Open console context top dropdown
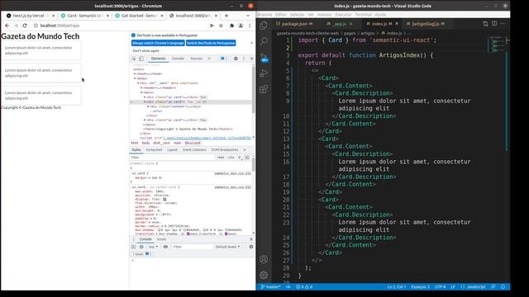The image size is (529, 297). click(153, 247)
